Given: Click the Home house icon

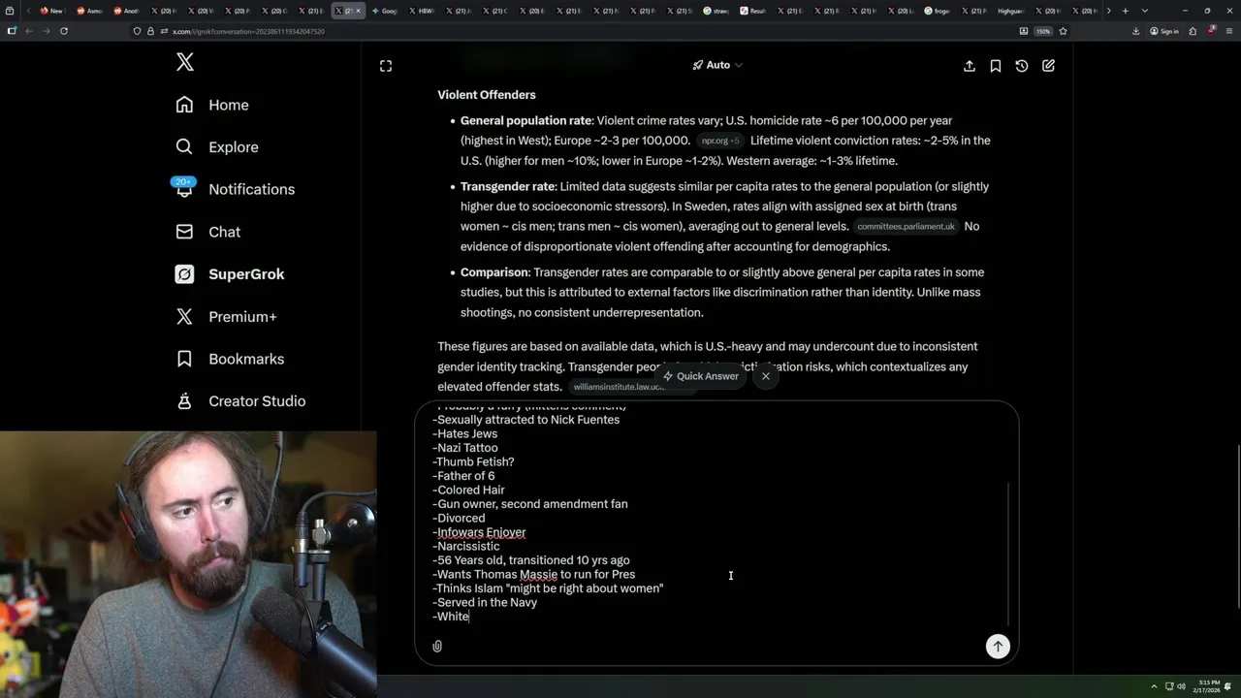Looking at the screenshot, I should click(184, 105).
